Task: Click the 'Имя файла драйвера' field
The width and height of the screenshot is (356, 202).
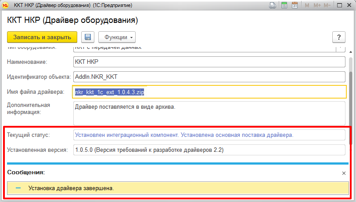Action: tap(209, 92)
